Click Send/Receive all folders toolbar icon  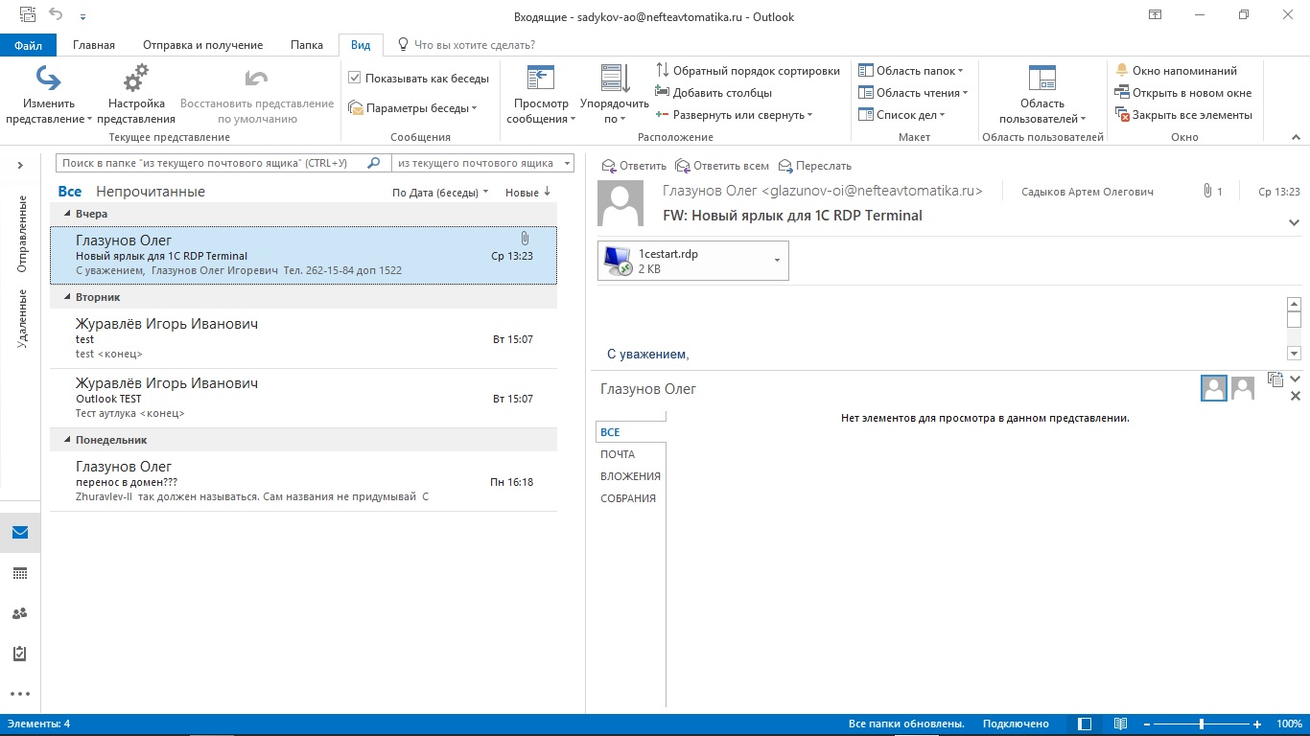[28, 15]
